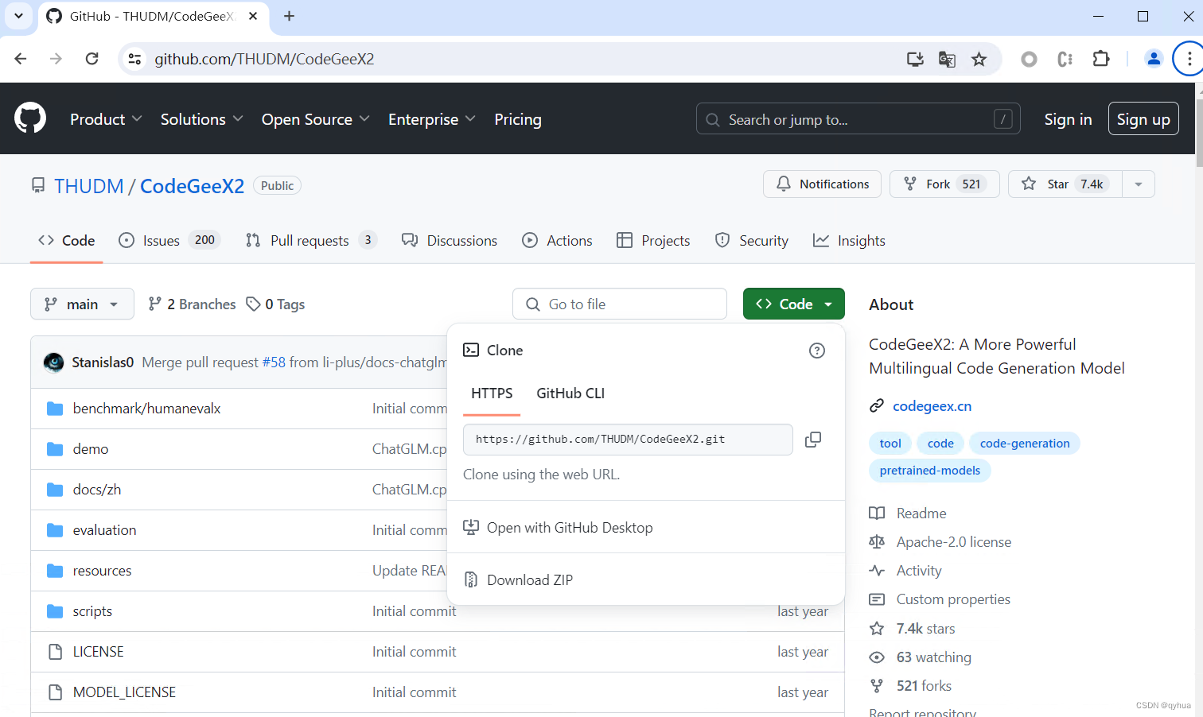Click the gray circle extension icon in the toolbar
Screen dimensions: 1203x717
pyautogui.click(x=1029, y=59)
